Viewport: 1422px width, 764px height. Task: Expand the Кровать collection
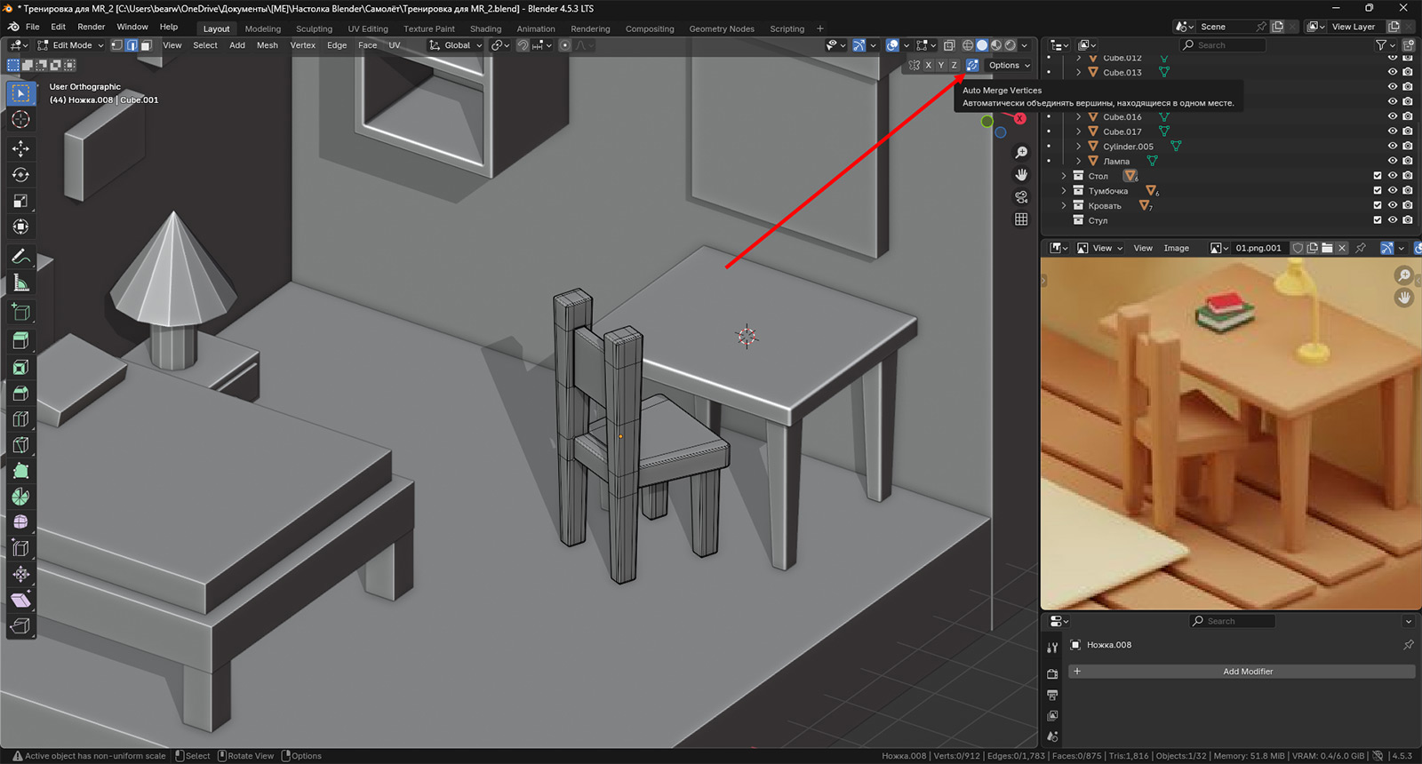(x=1064, y=206)
